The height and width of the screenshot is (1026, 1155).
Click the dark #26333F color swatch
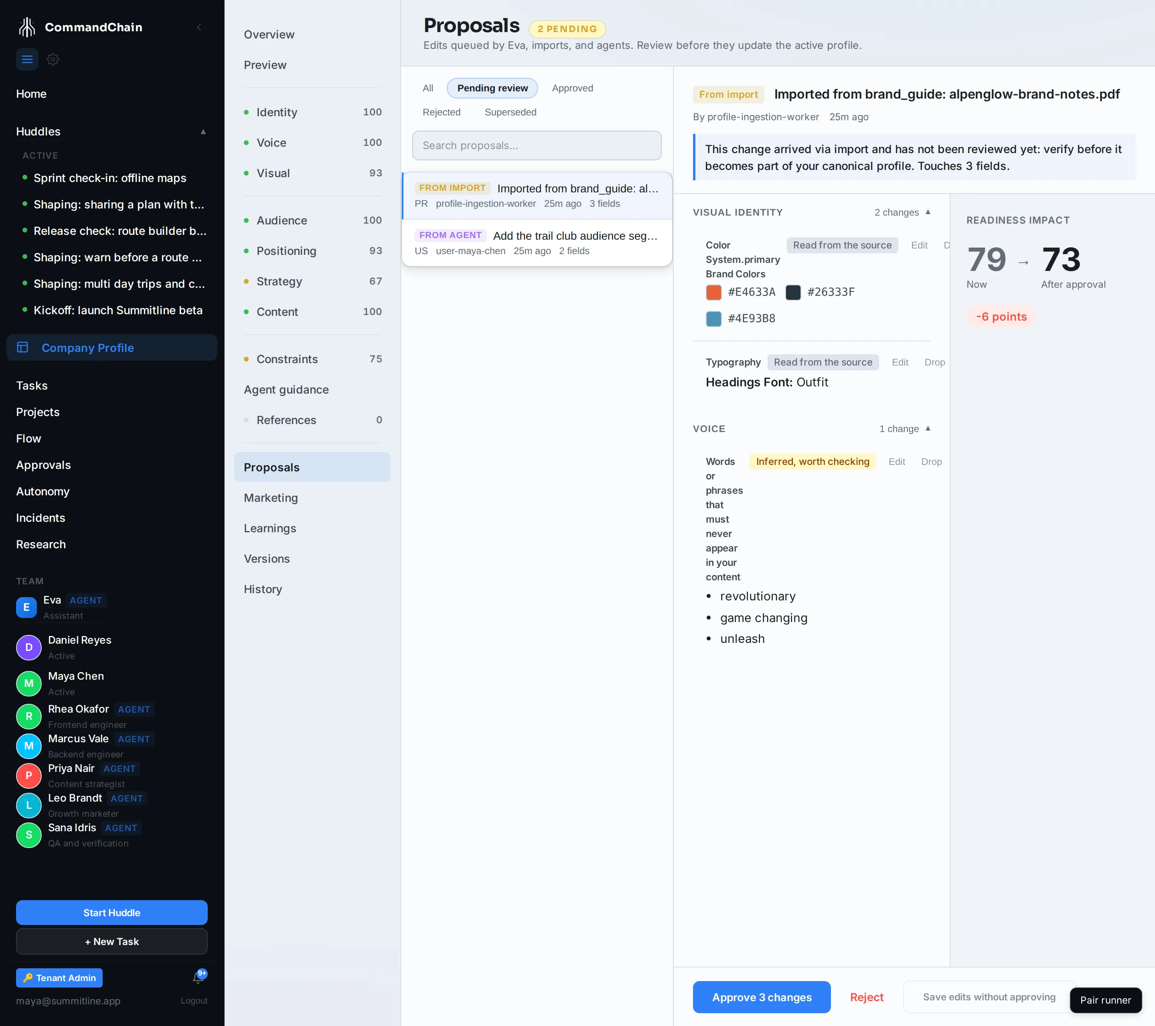(793, 292)
